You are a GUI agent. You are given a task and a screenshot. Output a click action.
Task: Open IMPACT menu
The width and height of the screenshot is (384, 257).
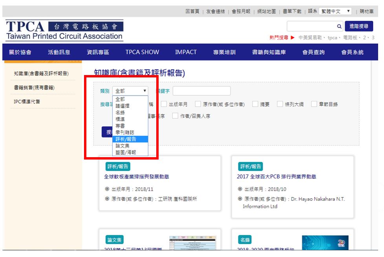(x=186, y=52)
